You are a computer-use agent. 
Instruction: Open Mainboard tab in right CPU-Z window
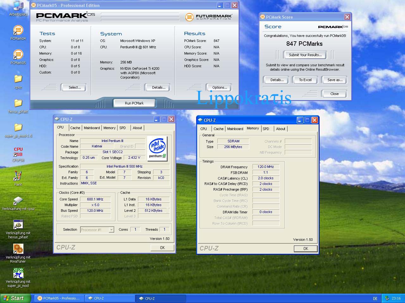tap(235, 129)
